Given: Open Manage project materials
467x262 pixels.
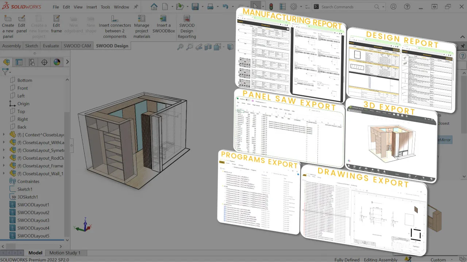Looking at the screenshot, I should (x=142, y=26).
